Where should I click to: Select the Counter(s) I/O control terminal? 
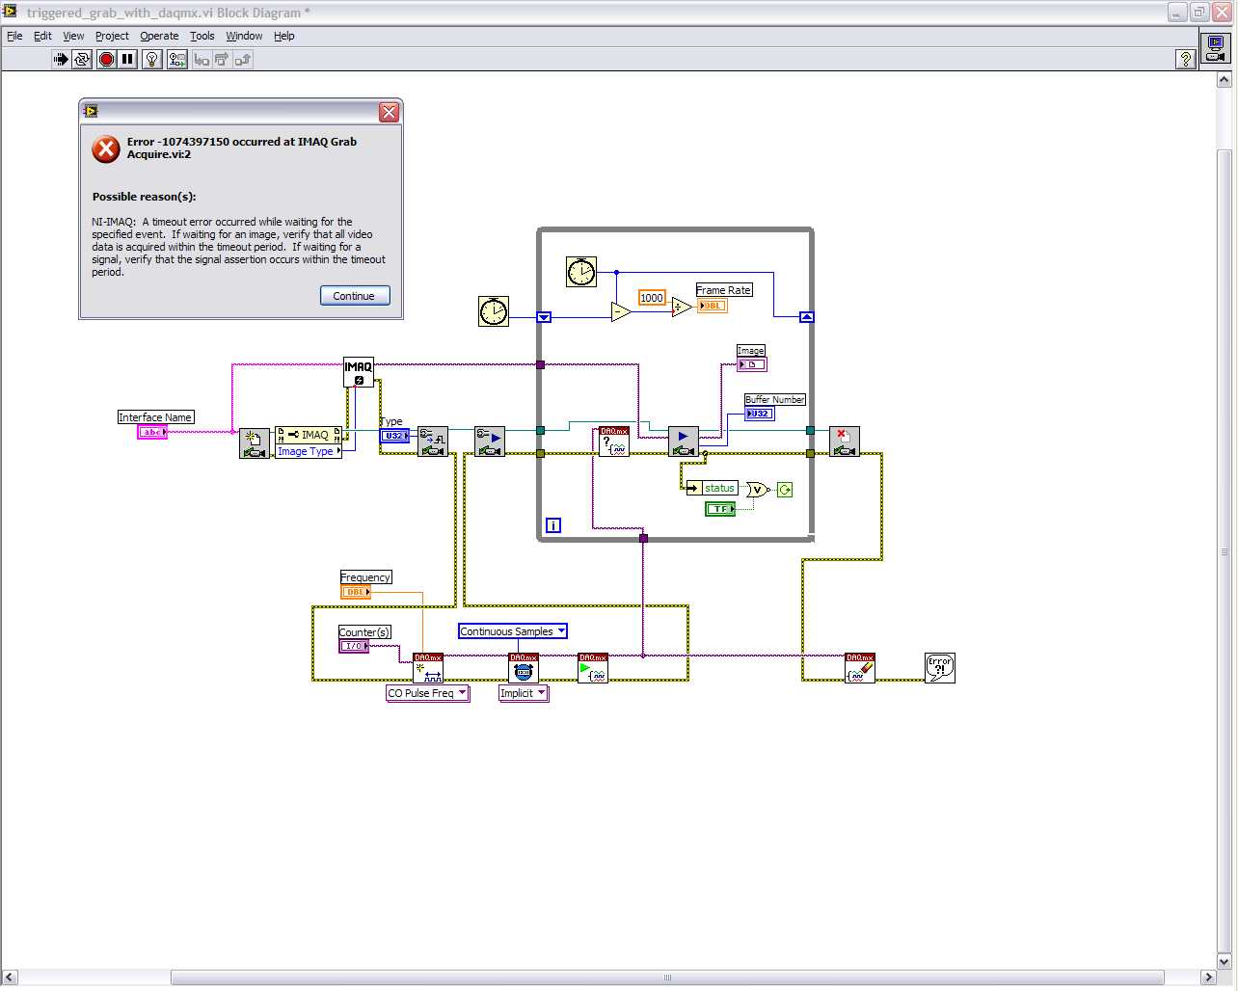pyautogui.click(x=354, y=646)
